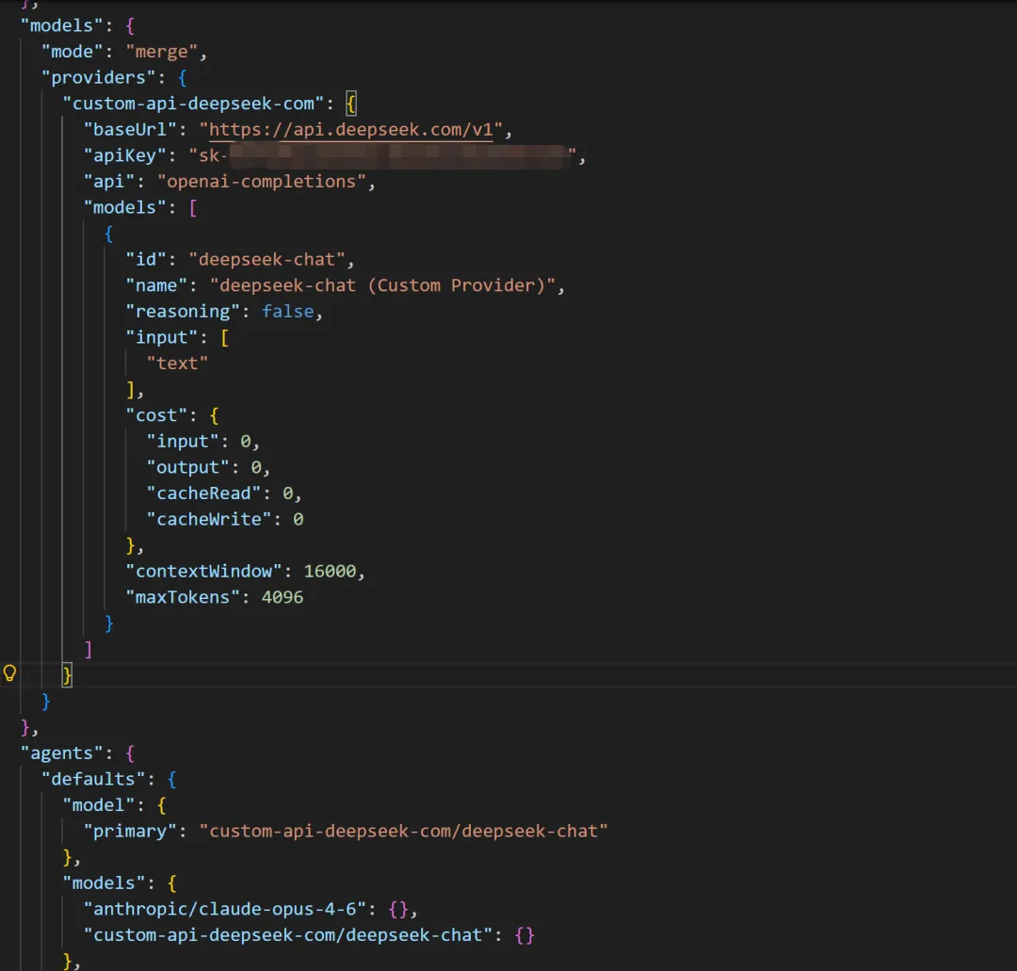Click the "cacheWrite" key
This screenshot has height=971, width=1017.
209,519
